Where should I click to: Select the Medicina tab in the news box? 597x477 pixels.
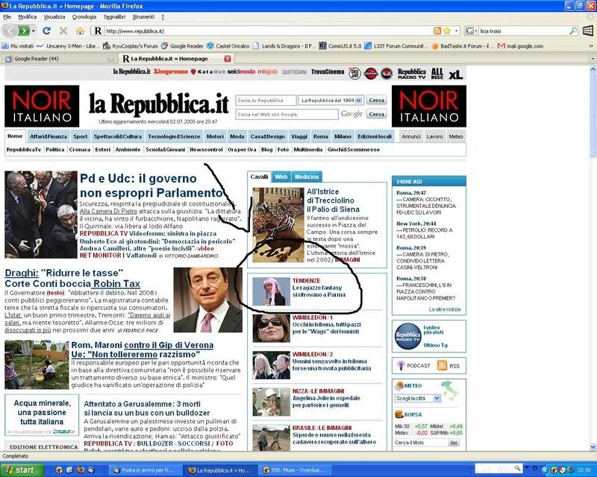[x=307, y=177]
